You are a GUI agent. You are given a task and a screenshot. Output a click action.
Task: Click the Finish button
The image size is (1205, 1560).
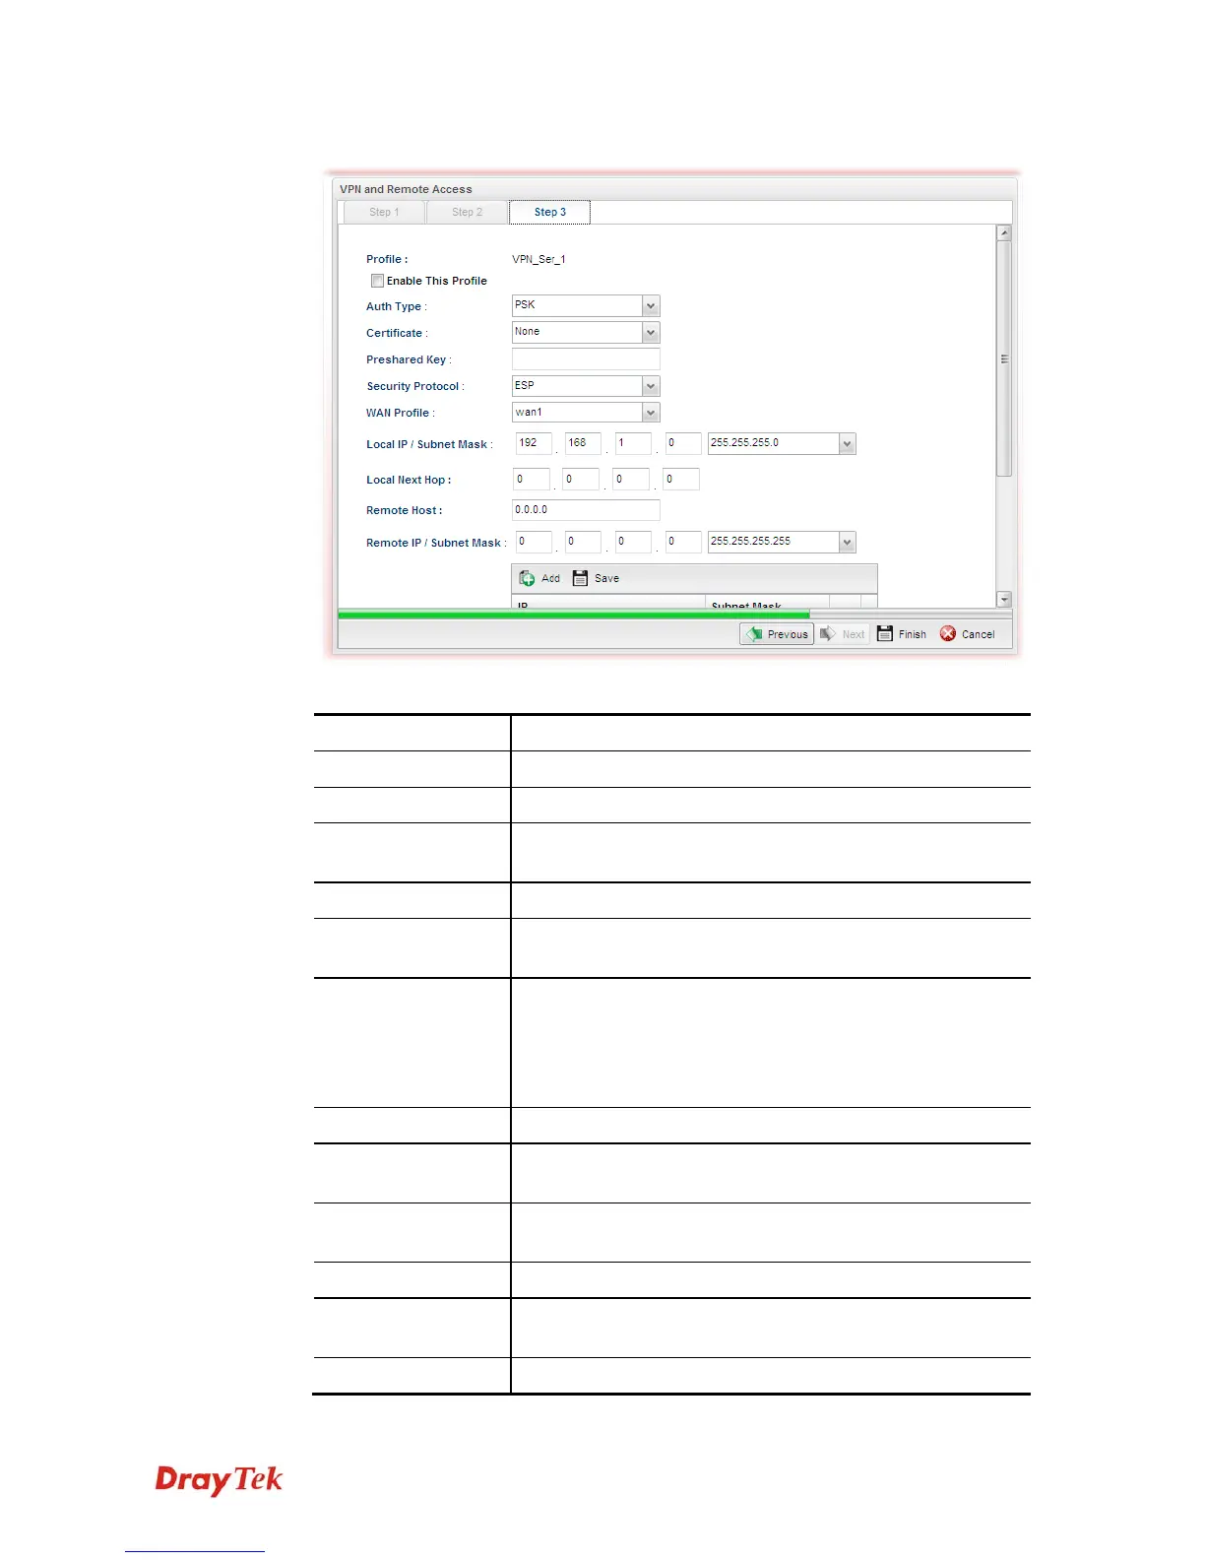902,634
